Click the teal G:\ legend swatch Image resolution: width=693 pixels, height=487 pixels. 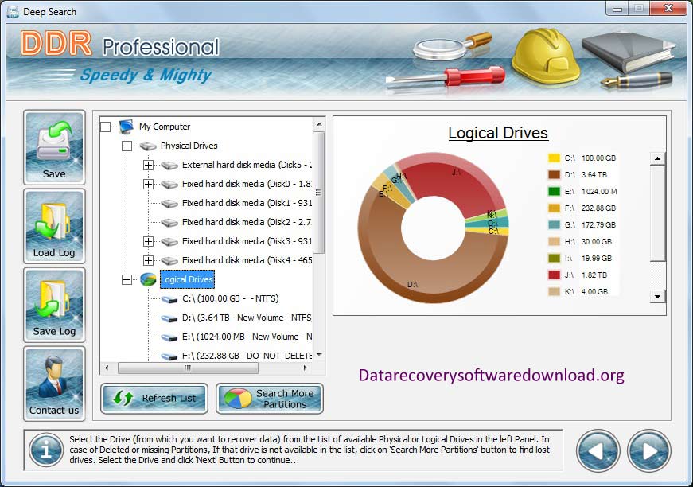(x=554, y=225)
